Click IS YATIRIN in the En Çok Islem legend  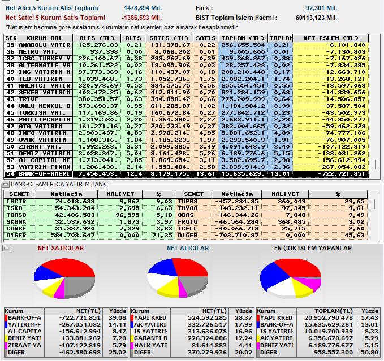(x=277, y=332)
